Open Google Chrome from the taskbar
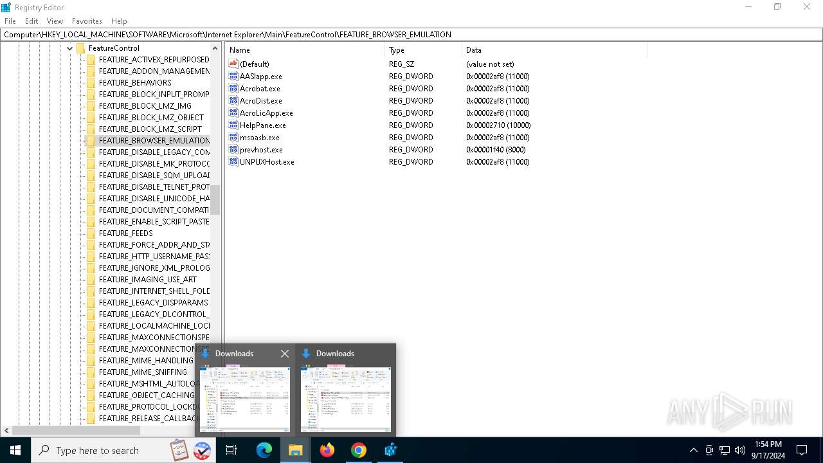The width and height of the screenshot is (823, 463). coord(359,450)
